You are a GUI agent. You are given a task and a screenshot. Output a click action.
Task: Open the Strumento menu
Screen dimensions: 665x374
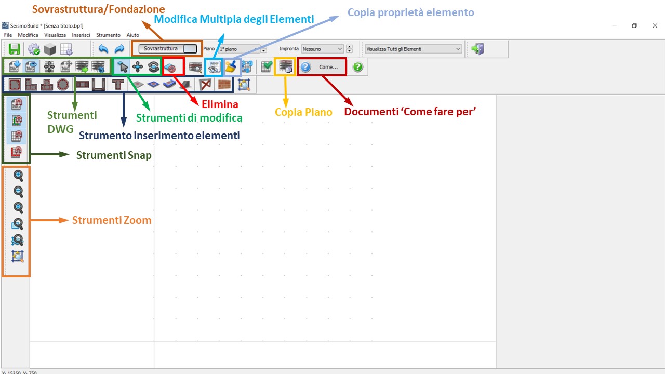(108, 35)
